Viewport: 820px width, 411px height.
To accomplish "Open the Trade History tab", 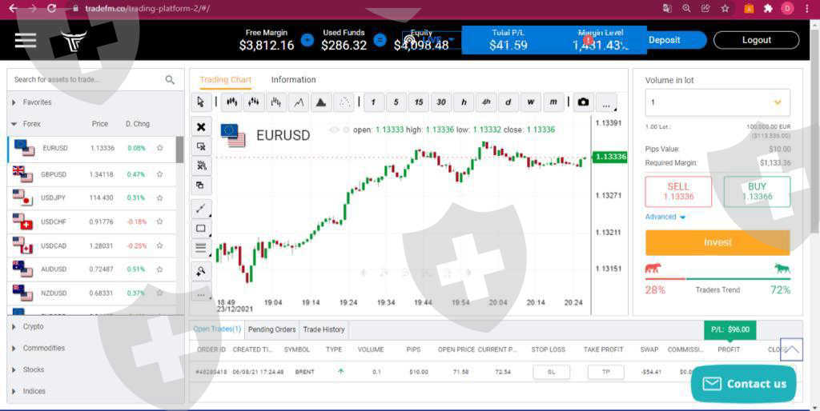I will click(x=324, y=329).
